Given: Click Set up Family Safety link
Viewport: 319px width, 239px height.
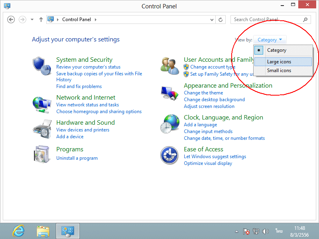Looking at the screenshot, I should click(222, 74).
